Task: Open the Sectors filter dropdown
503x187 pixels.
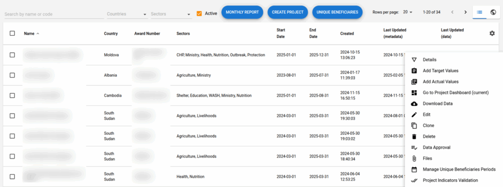Action: (x=171, y=14)
